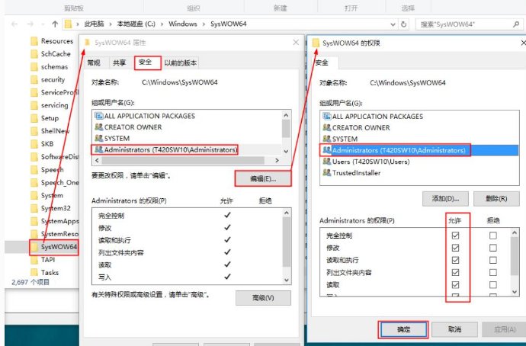526x346 pixels.
Task: Select Users (T420SW10\Users) group
Action: coord(367,162)
